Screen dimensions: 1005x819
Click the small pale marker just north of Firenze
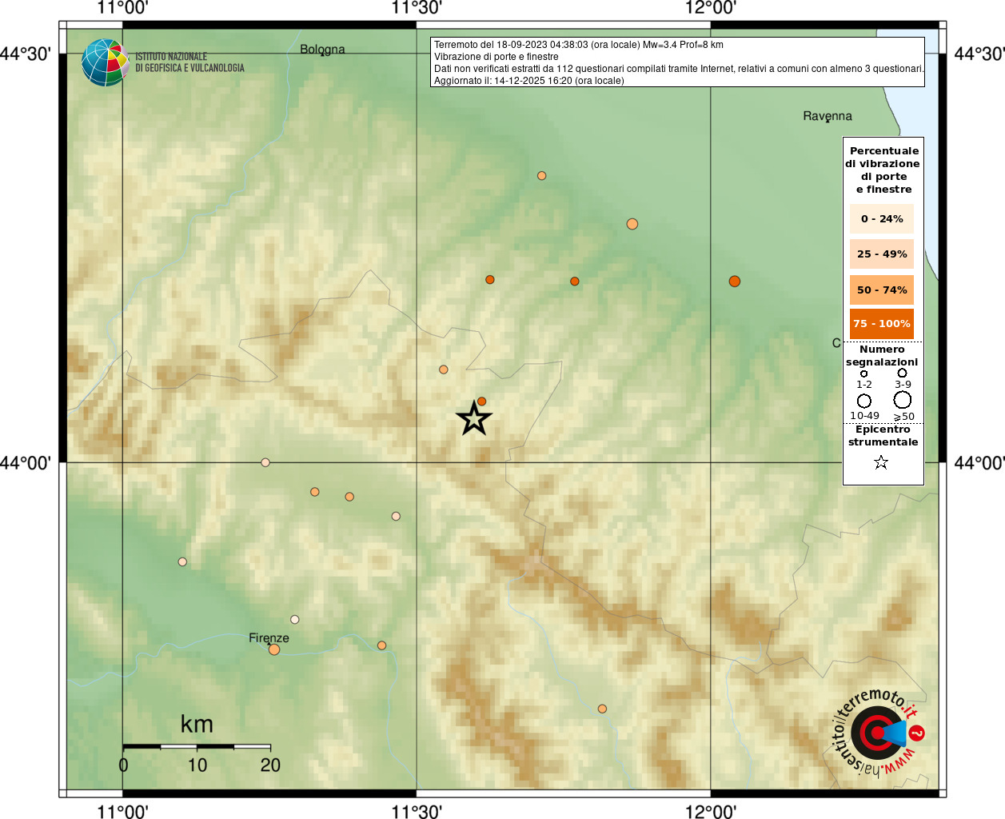pos(295,620)
